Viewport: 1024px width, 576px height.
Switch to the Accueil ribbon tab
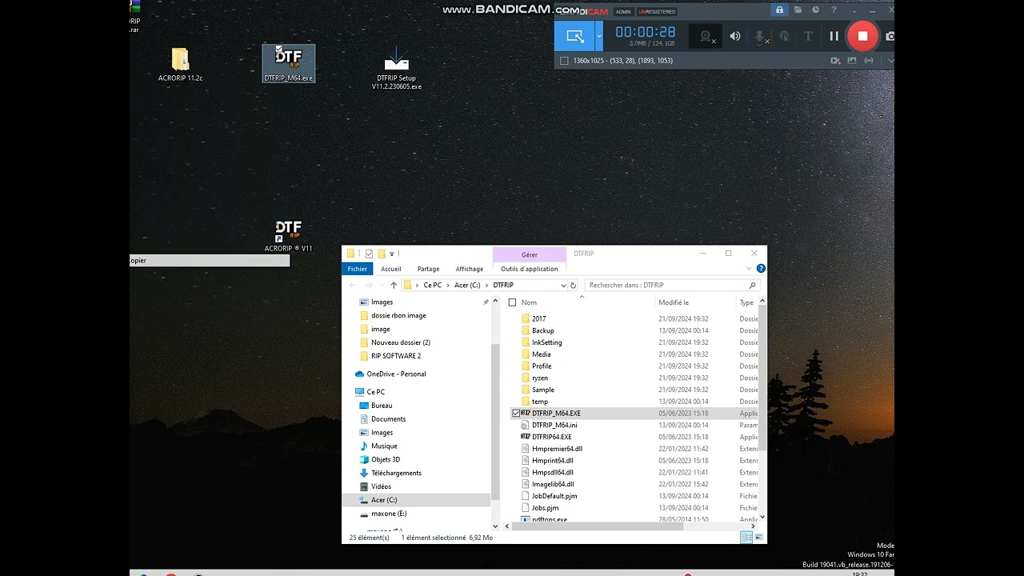pos(391,269)
